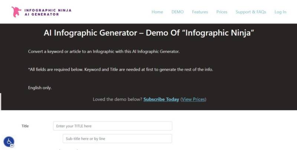Open Prices from the navigation bar
297x150 pixels.
222,12
